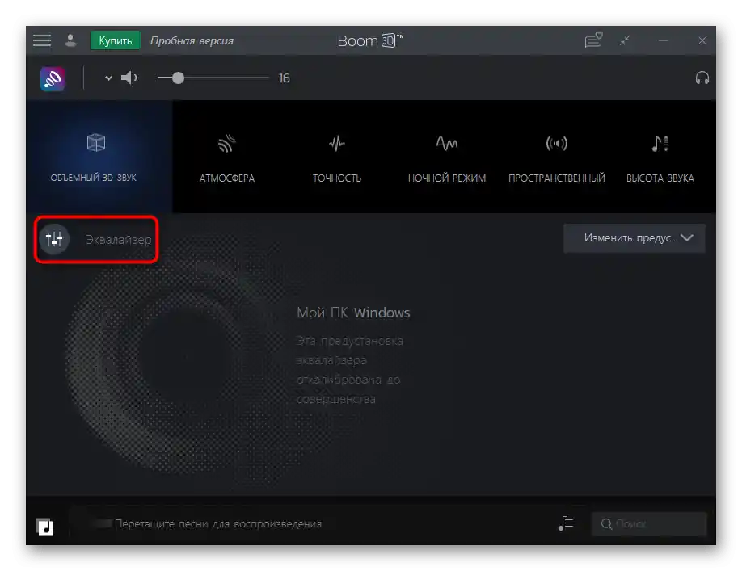Image resolution: width=742 pixels, height=571 pixels.
Task: Select the Пространственный effect
Action: (556, 158)
